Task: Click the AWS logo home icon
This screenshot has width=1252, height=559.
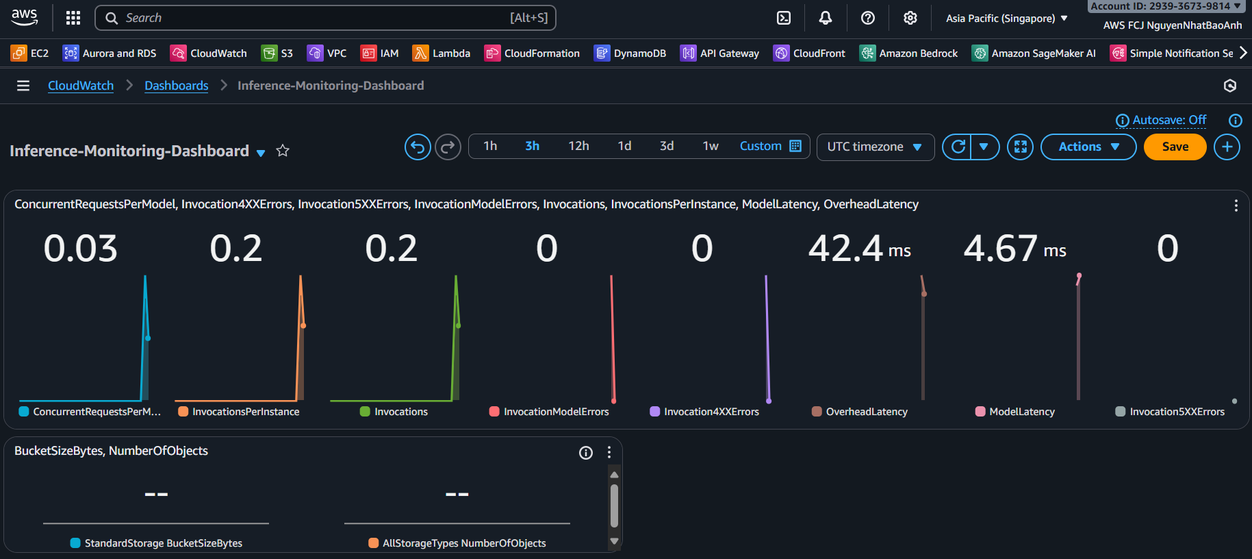Action: [x=25, y=18]
